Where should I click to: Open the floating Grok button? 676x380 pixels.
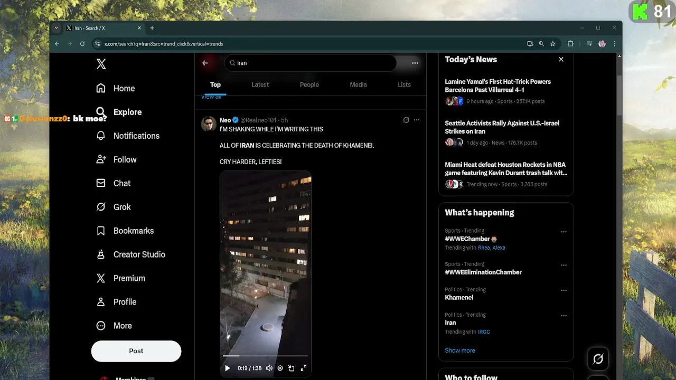(x=598, y=359)
